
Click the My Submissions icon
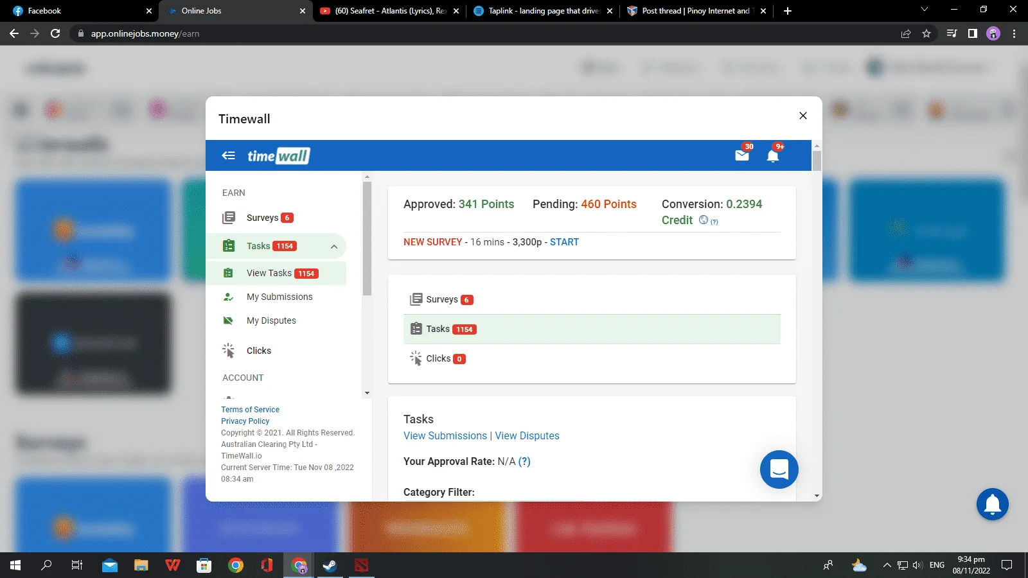[x=228, y=297]
